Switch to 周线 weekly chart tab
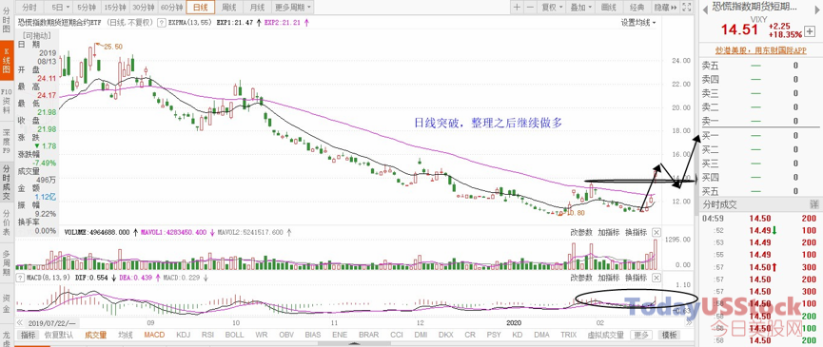This screenshot has height=347, width=823. tap(229, 7)
